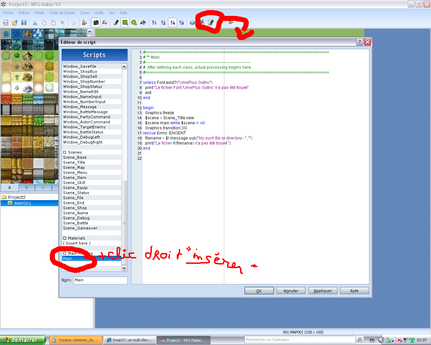The image size is (431, 345).
Task: Click the Rechercher sur l'ordinateur search box
Action: (300, 340)
